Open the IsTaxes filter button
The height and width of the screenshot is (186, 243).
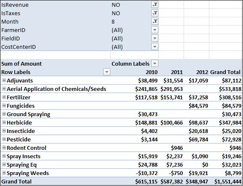click(x=155, y=13)
